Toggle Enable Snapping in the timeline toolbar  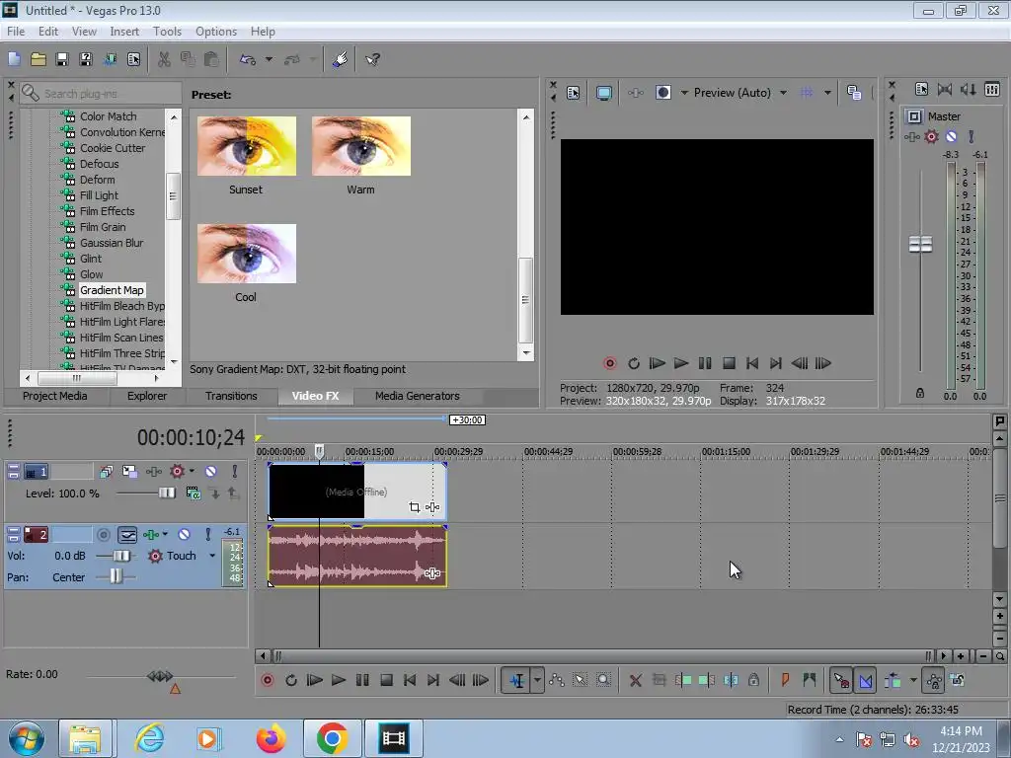click(x=841, y=680)
